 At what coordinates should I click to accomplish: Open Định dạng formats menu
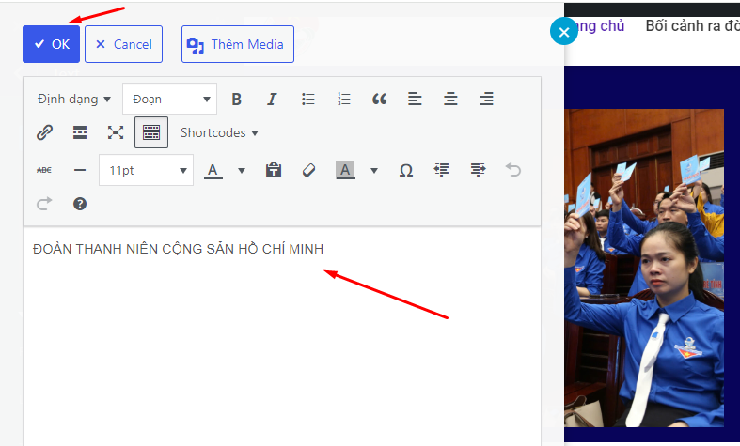[x=73, y=99]
